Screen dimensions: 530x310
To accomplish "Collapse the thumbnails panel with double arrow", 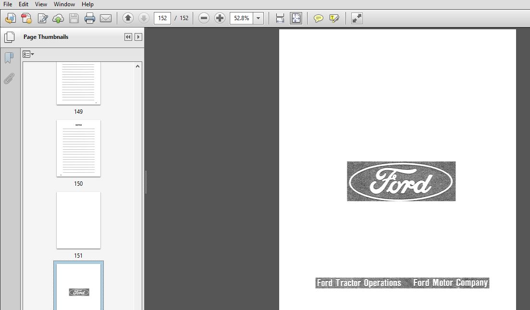I will [128, 37].
